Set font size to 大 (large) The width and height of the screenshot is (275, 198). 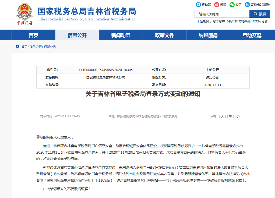click(x=223, y=116)
